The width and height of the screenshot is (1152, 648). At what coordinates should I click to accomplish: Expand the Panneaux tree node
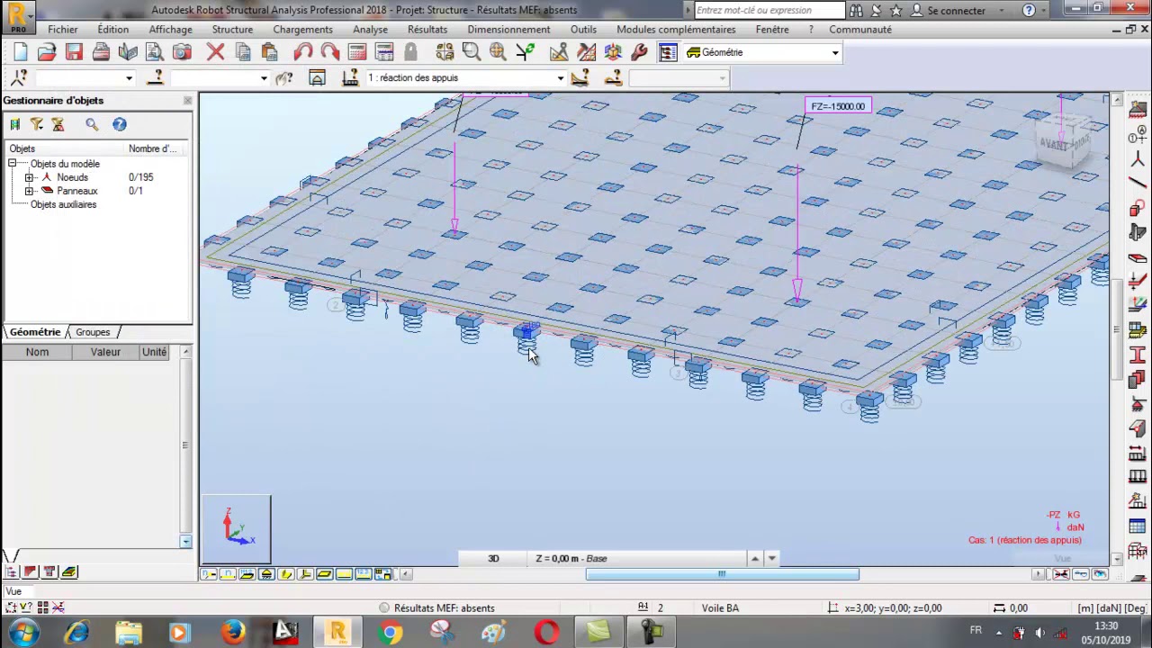point(30,191)
